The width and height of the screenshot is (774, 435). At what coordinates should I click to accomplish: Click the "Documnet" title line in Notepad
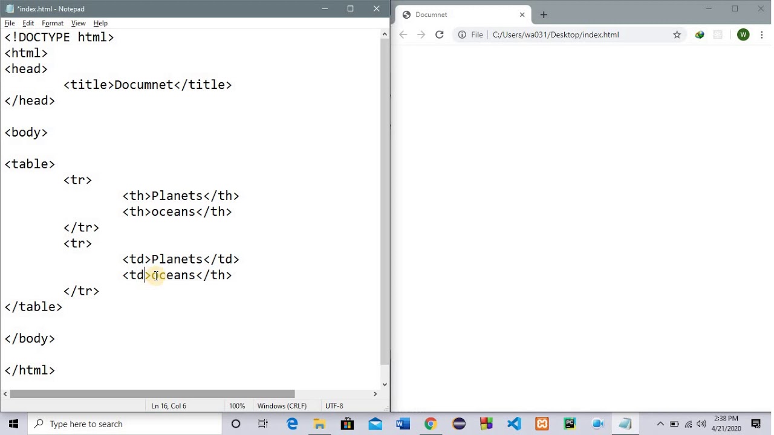148,85
